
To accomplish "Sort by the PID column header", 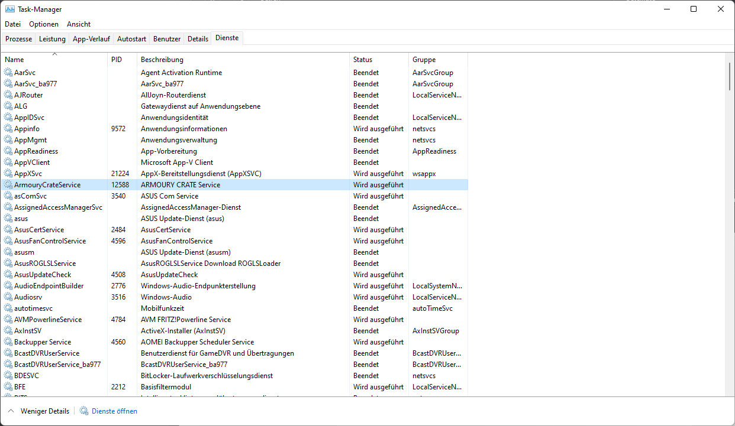I will 122,60.
